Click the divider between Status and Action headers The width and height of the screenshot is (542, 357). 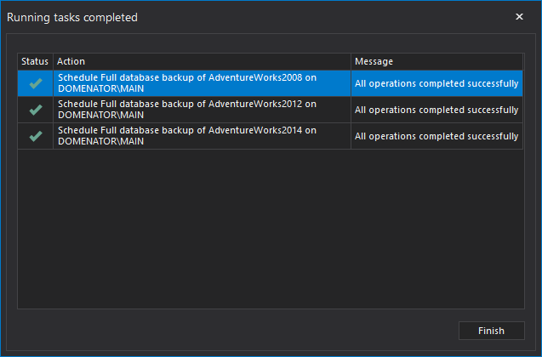pos(53,62)
